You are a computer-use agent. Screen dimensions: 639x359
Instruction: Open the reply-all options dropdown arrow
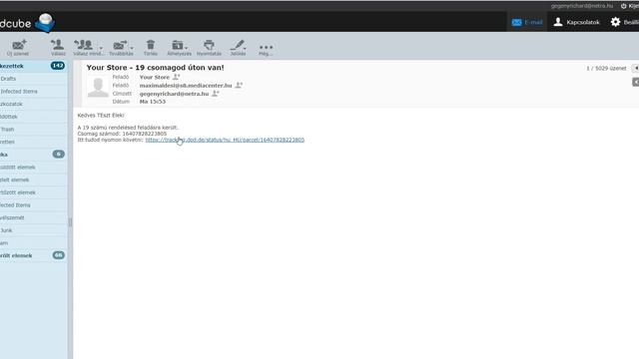tap(101, 48)
